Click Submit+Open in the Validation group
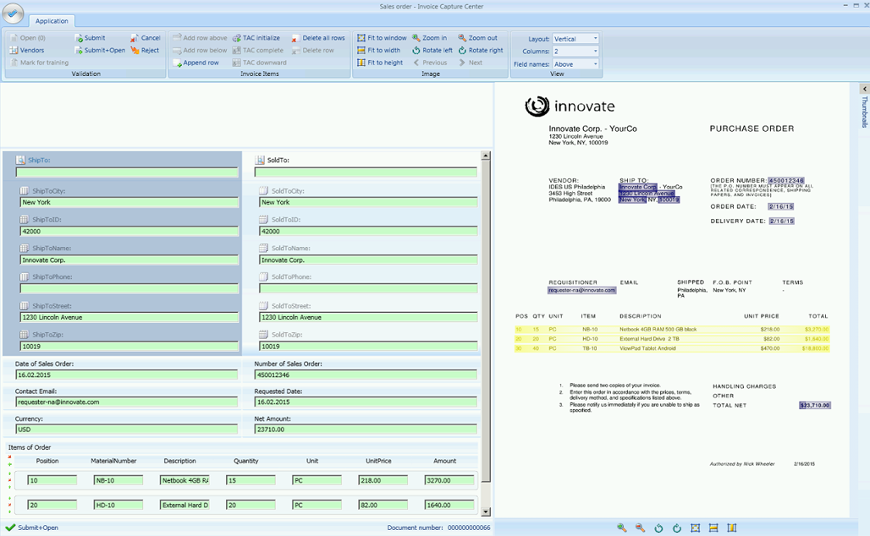The width and height of the screenshot is (870, 536). pos(100,50)
